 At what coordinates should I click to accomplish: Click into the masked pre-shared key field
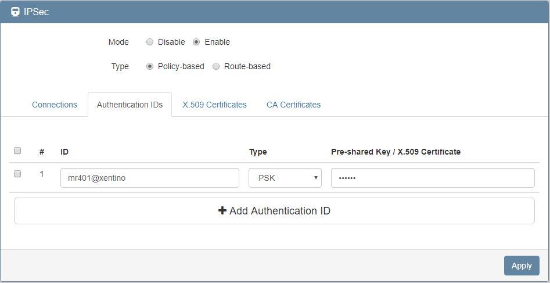coord(432,178)
